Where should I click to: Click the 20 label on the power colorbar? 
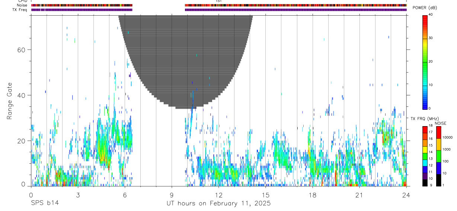point(430,61)
